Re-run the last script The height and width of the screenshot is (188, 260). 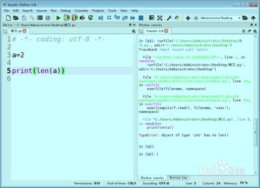(x=90, y=18)
